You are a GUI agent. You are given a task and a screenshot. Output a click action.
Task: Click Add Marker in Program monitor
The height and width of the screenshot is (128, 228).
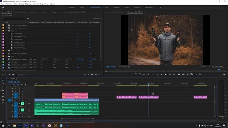pos(144,74)
